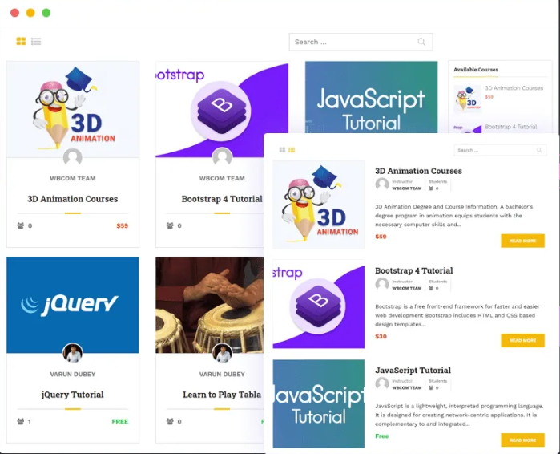Click instructor avatar in Bootstrap list row
Image resolution: width=560 pixels, height=454 pixels.
coord(382,284)
